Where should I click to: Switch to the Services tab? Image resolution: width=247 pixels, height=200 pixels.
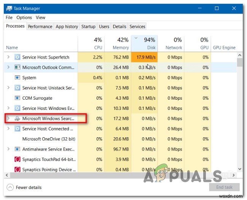137,27
